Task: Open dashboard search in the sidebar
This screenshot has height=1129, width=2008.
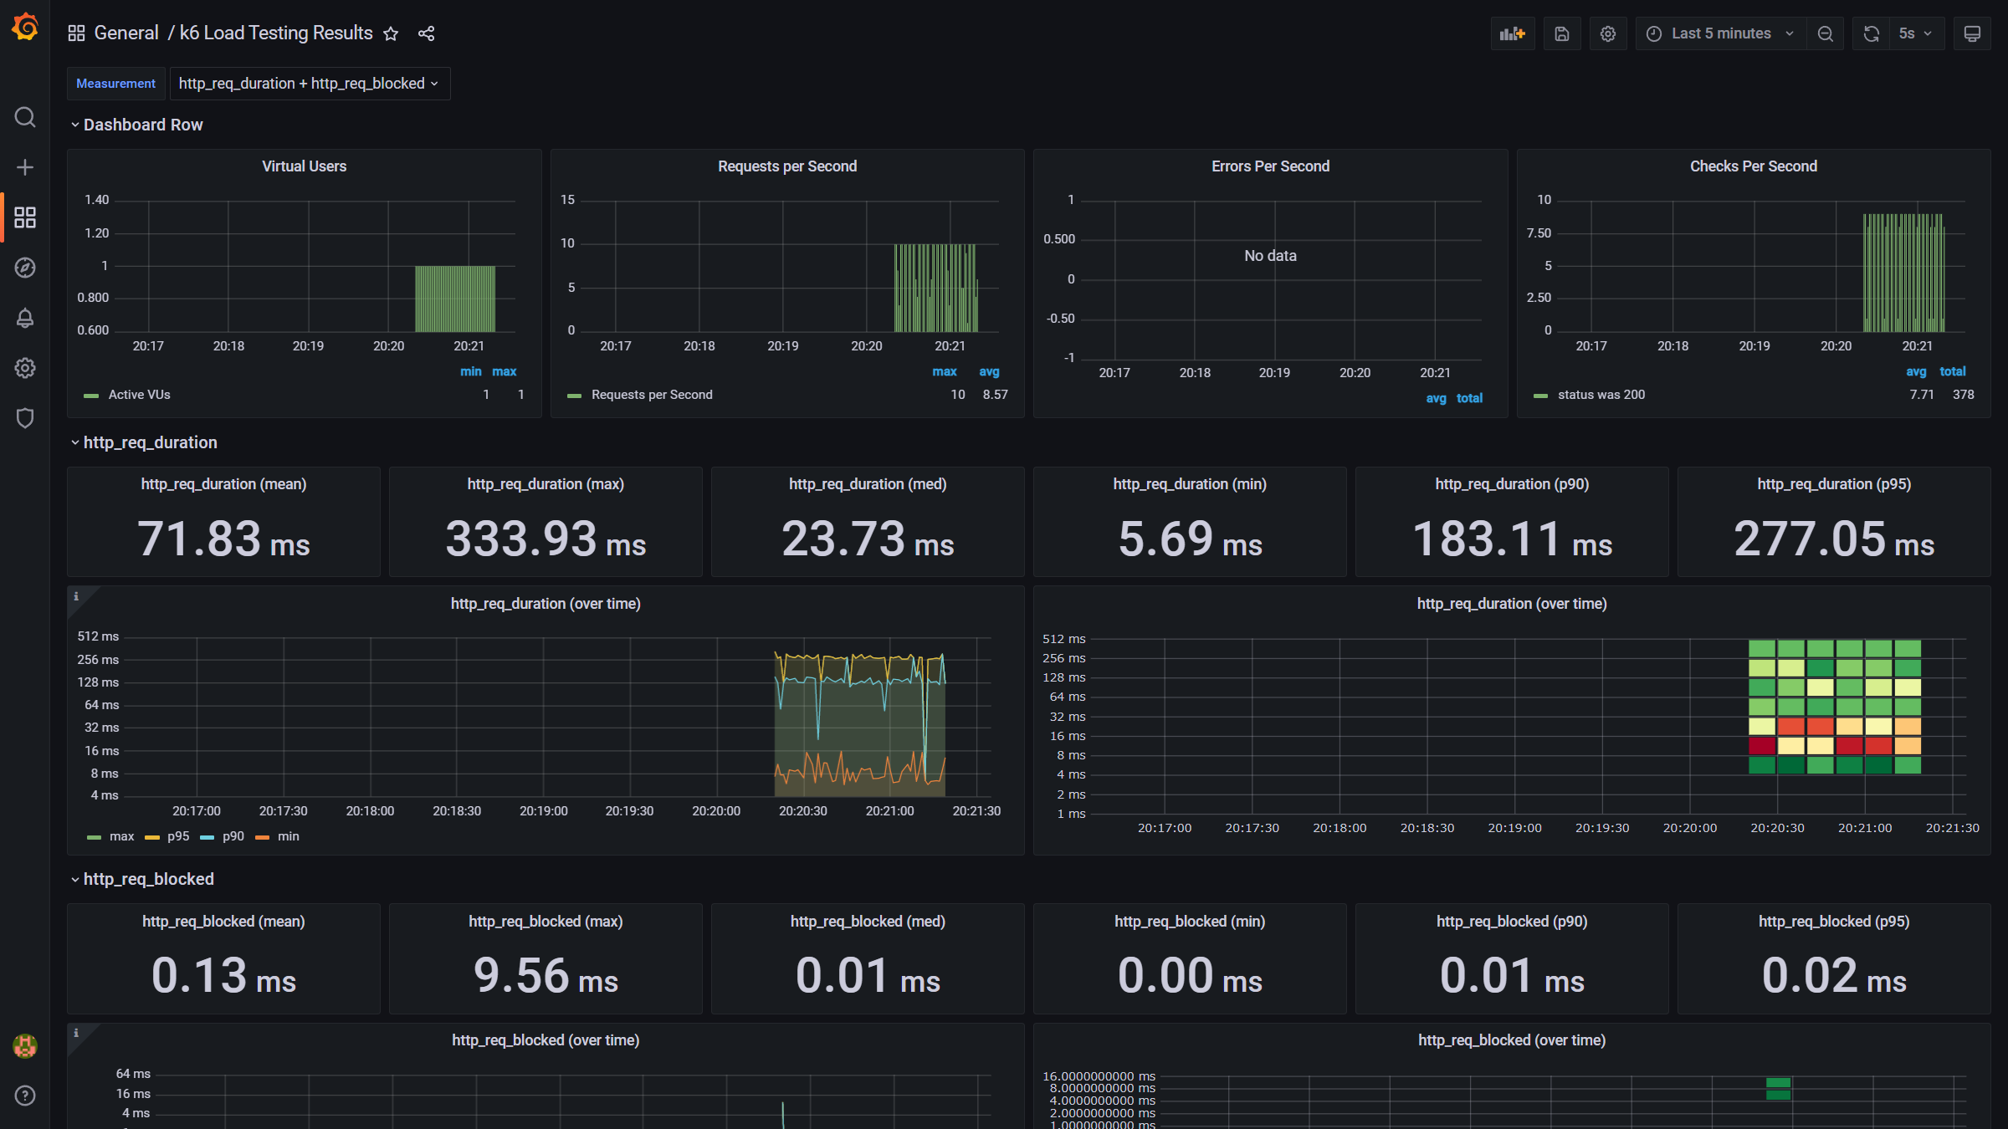Action: (x=24, y=117)
